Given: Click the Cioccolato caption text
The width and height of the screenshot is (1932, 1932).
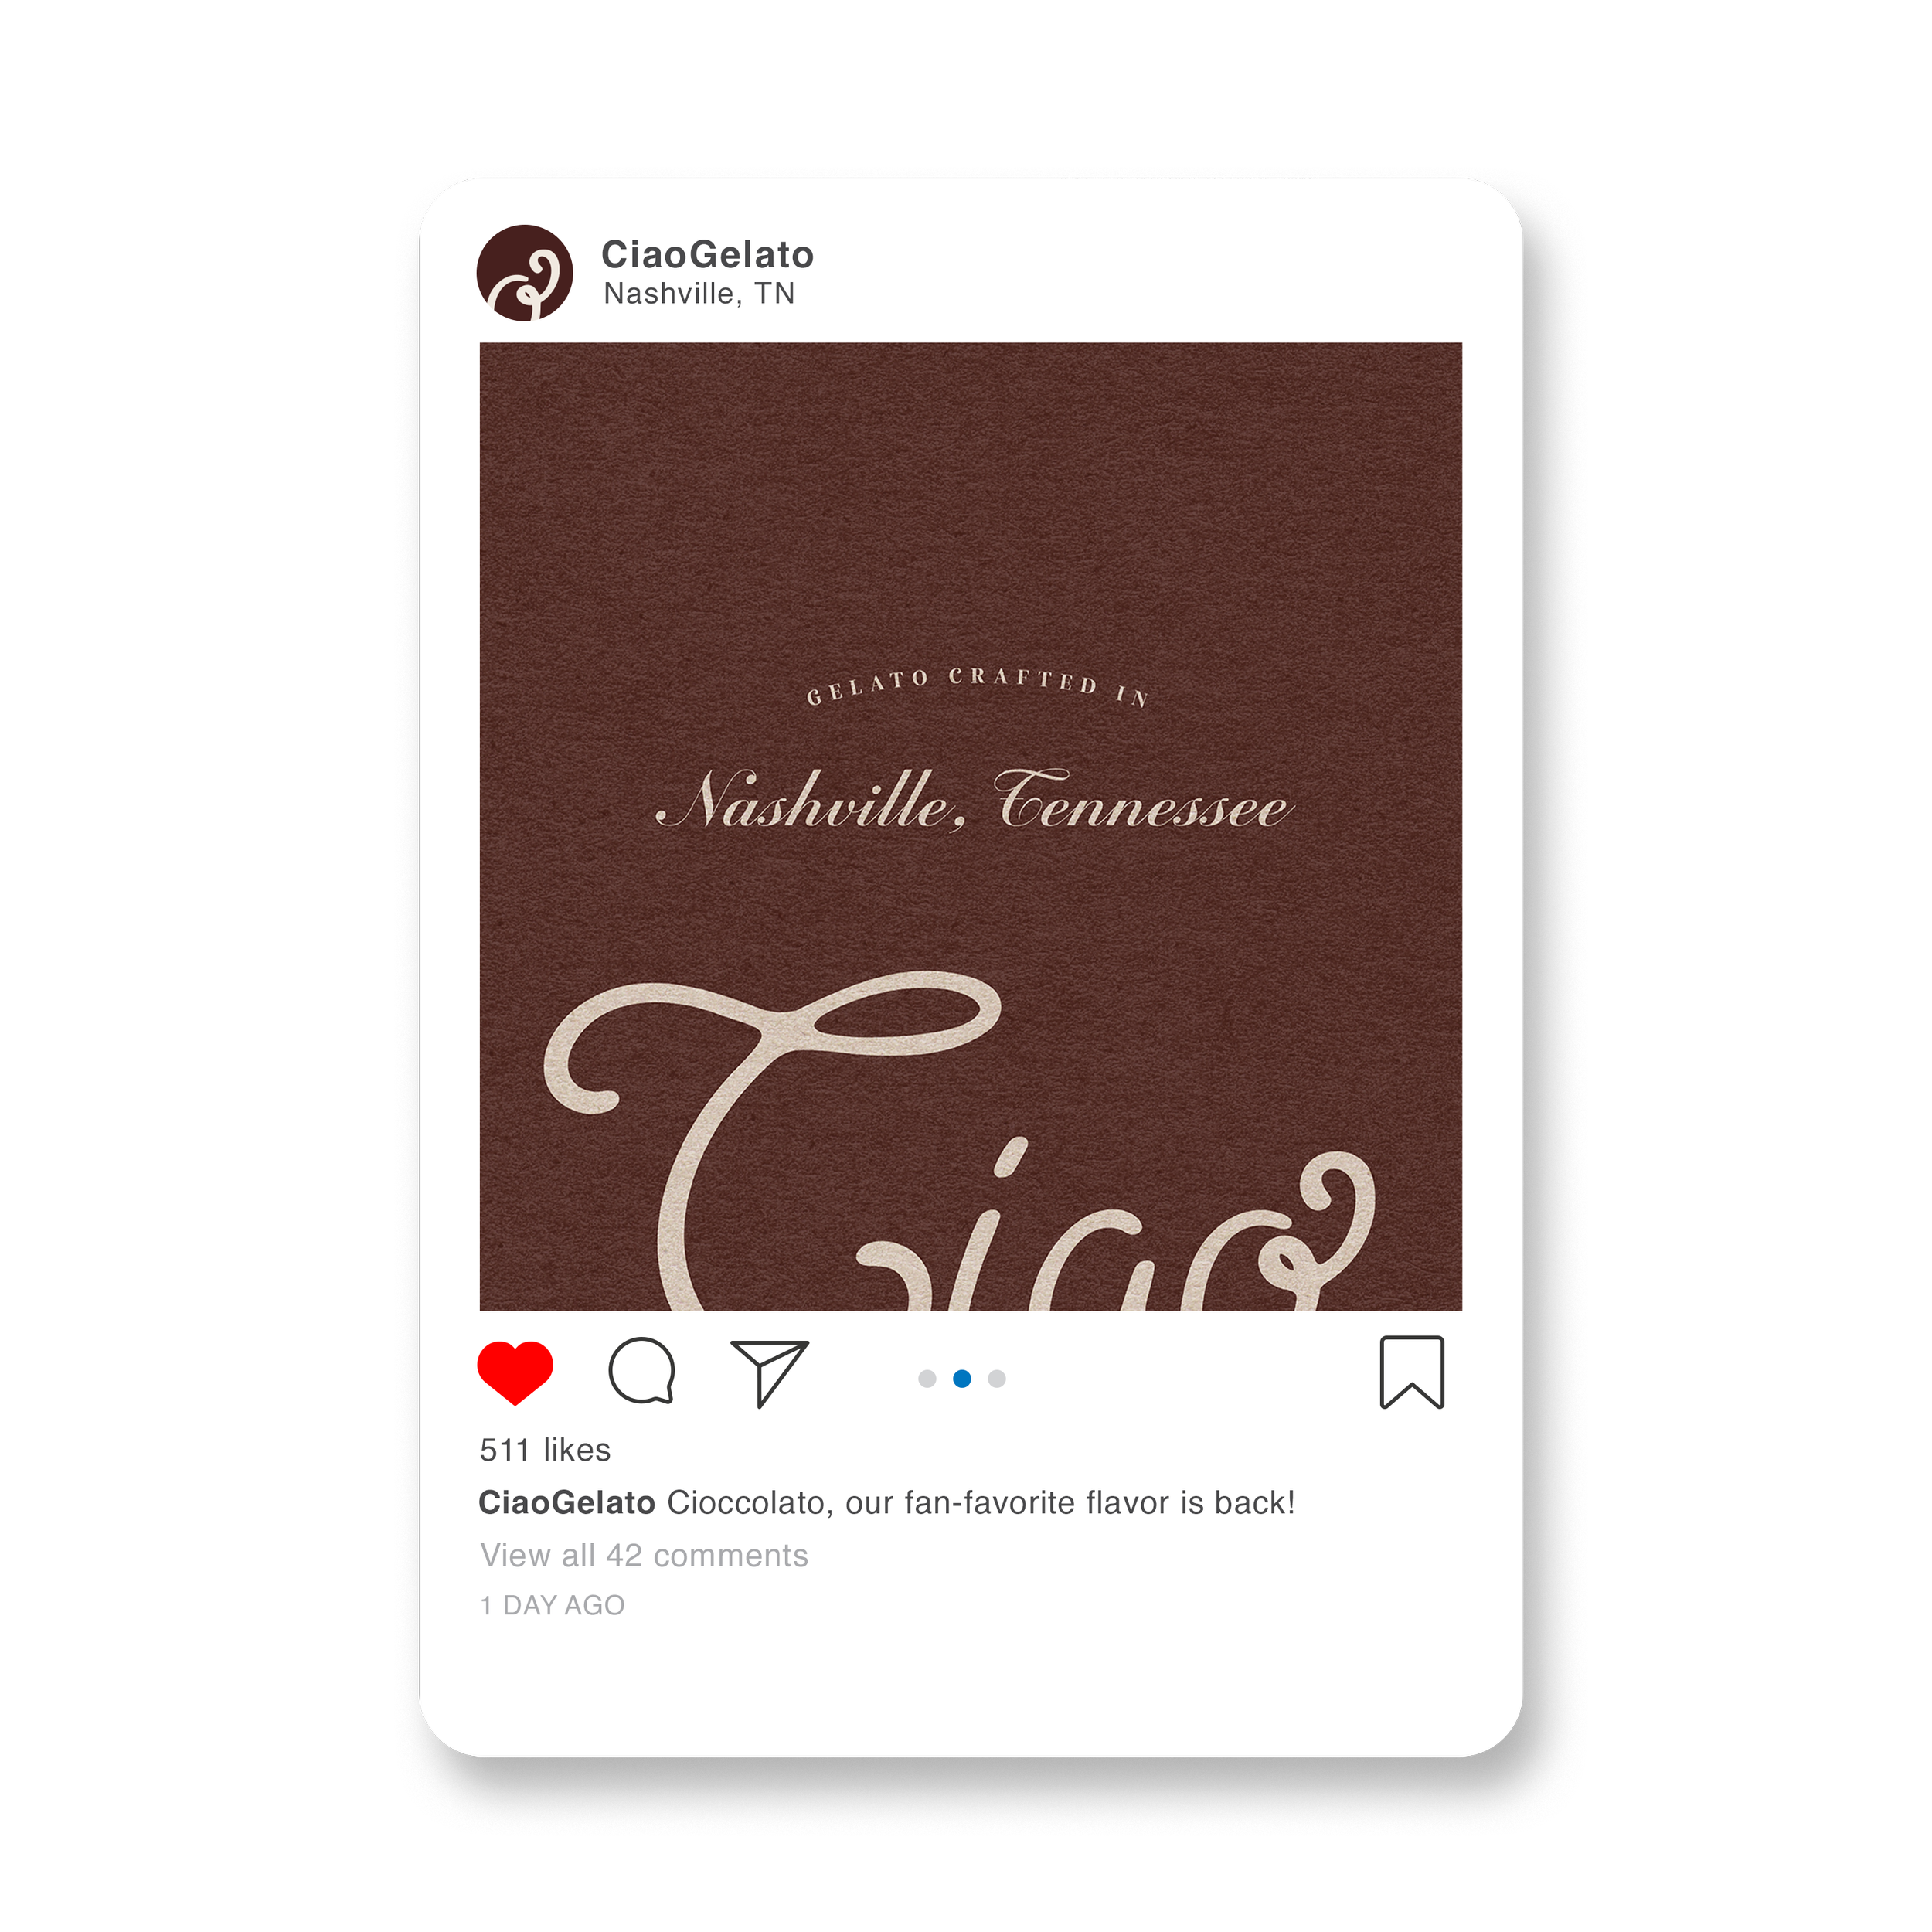Looking at the screenshot, I should [981, 1503].
